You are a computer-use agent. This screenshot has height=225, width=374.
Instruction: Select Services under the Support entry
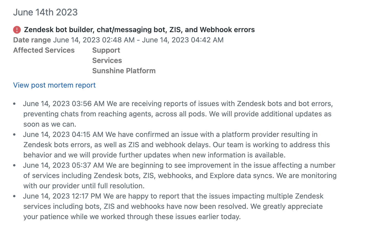pos(107,61)
